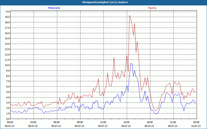The image size is (207, 129).
Task: Click the blue Mittelwerte legend label
Action: pos(54,8)
